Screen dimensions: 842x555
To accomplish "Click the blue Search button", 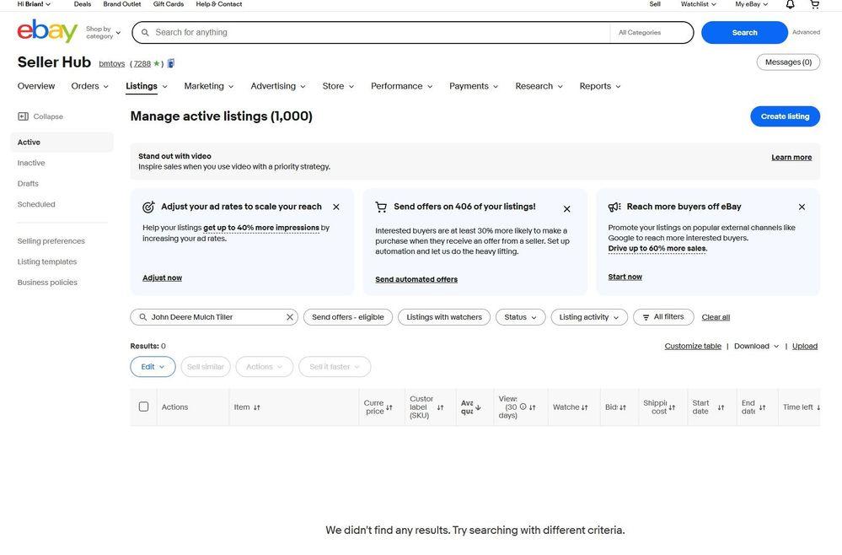I will tap(744, 32).
